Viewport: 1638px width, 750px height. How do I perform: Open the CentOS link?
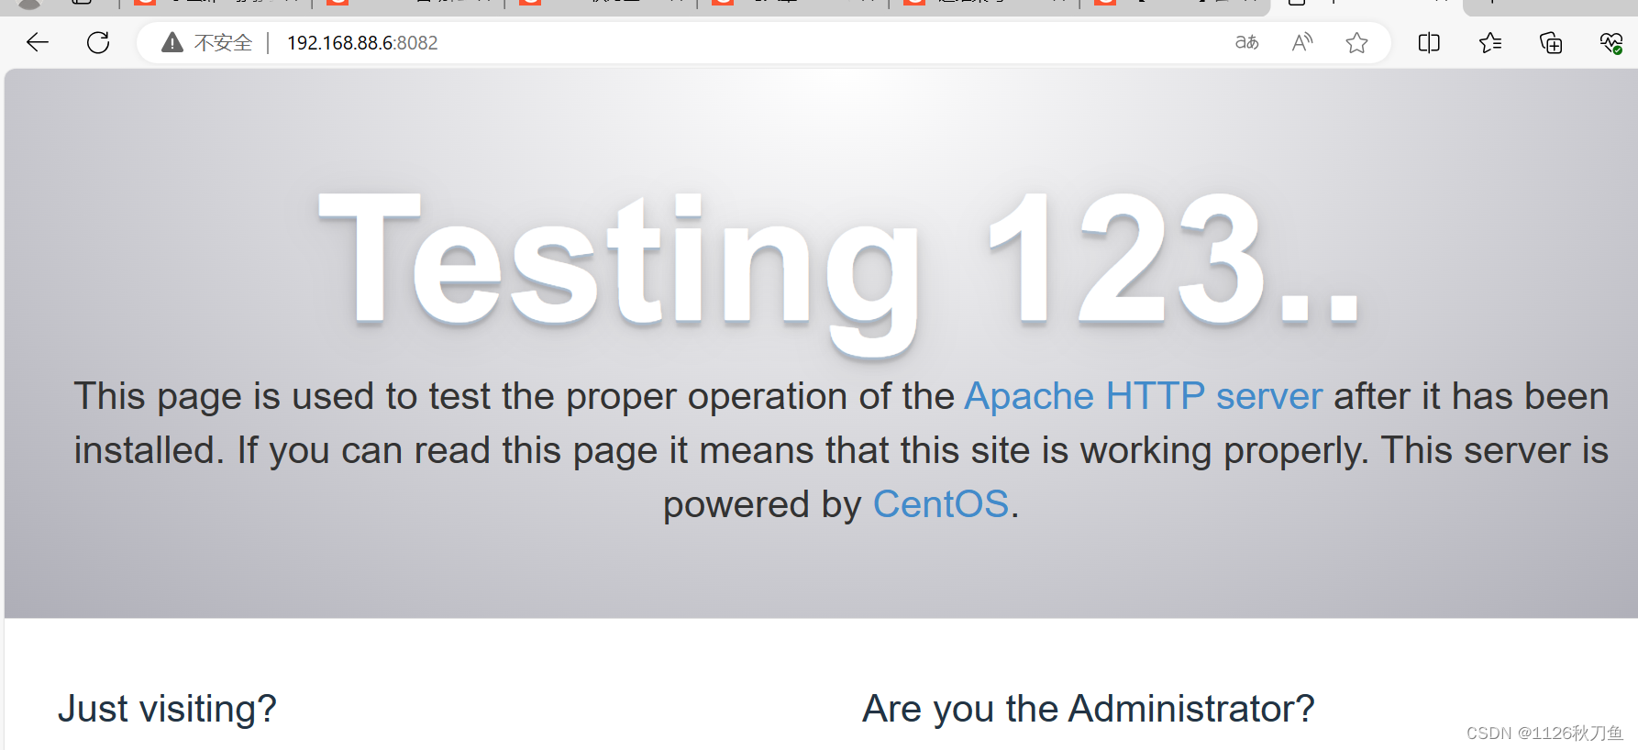pyautogui.click(x=941, y=504)
